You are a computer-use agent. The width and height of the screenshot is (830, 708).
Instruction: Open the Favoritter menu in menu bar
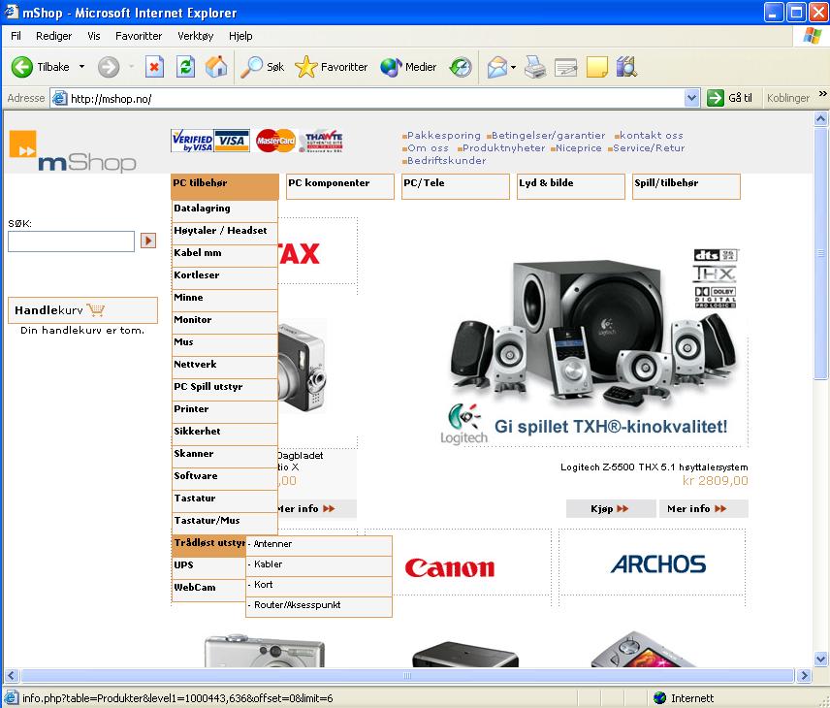(x=139, y=36)
